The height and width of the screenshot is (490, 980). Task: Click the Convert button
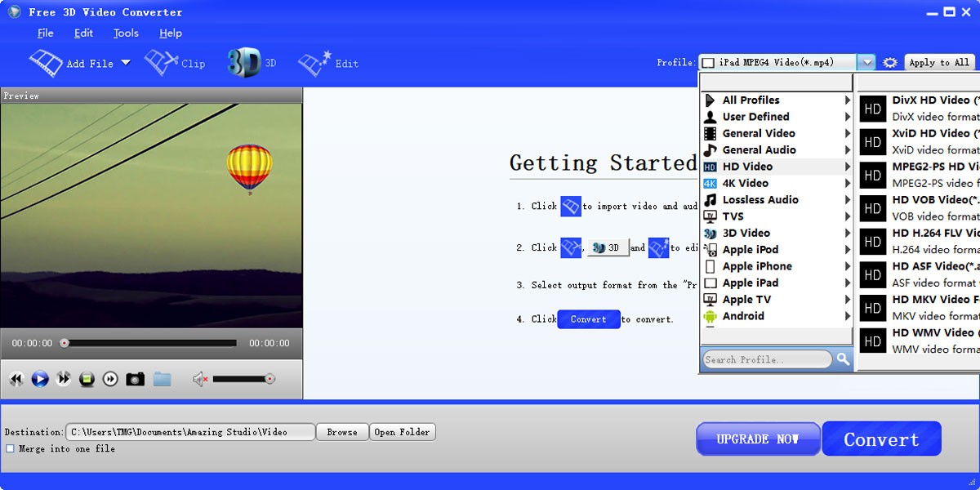(x=881, y=439)
